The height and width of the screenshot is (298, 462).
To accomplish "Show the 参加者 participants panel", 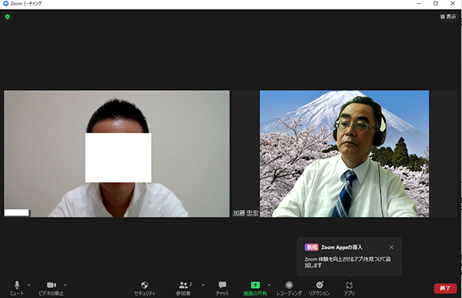I will pos(184,288).
